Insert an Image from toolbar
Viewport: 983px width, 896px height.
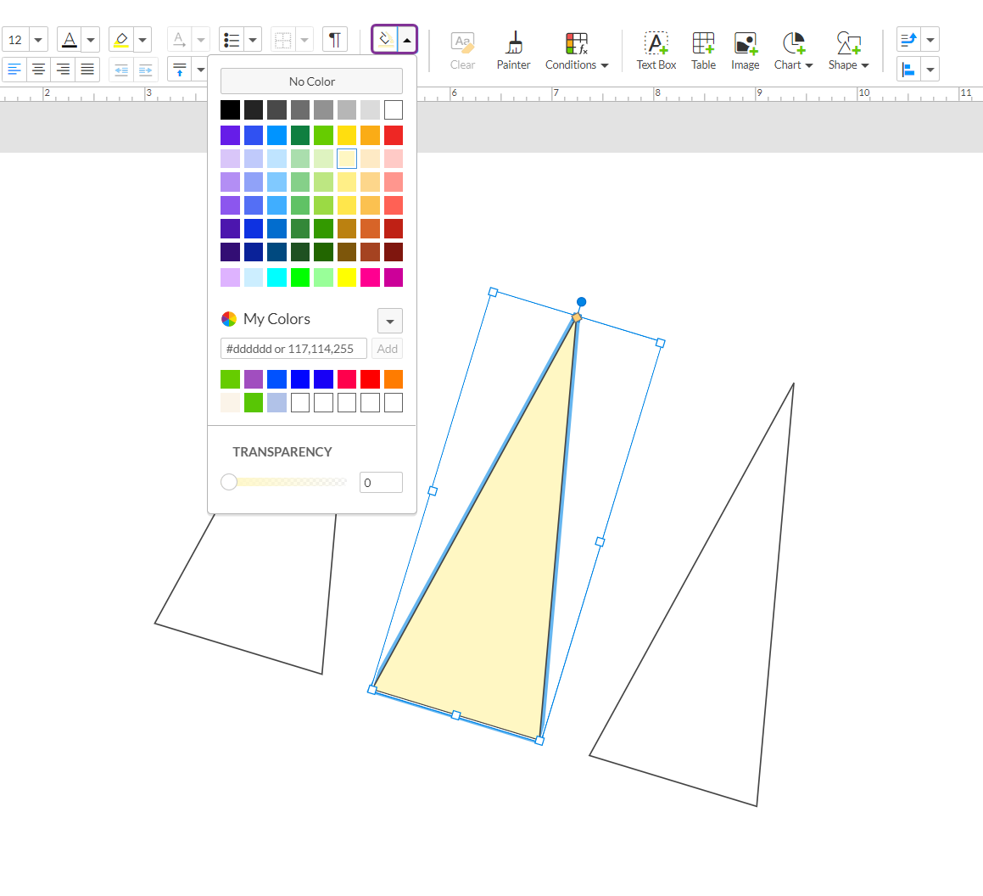coord(745,51)
